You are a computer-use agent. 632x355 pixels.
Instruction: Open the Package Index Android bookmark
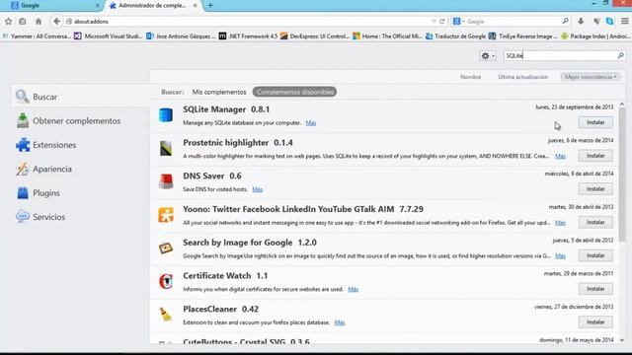click(x=595, y=36)
